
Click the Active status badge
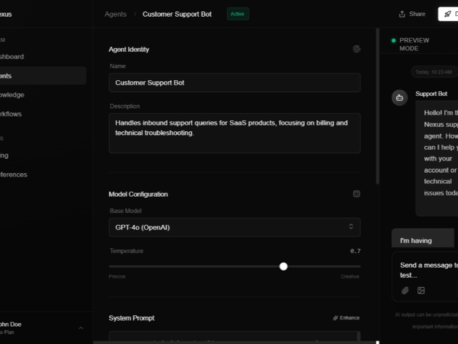coord(238,14)
